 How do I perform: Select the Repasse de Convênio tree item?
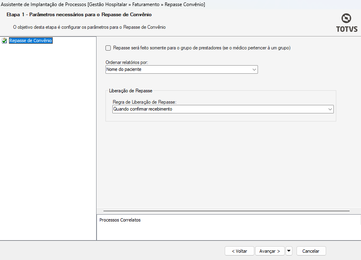(31, 41)
